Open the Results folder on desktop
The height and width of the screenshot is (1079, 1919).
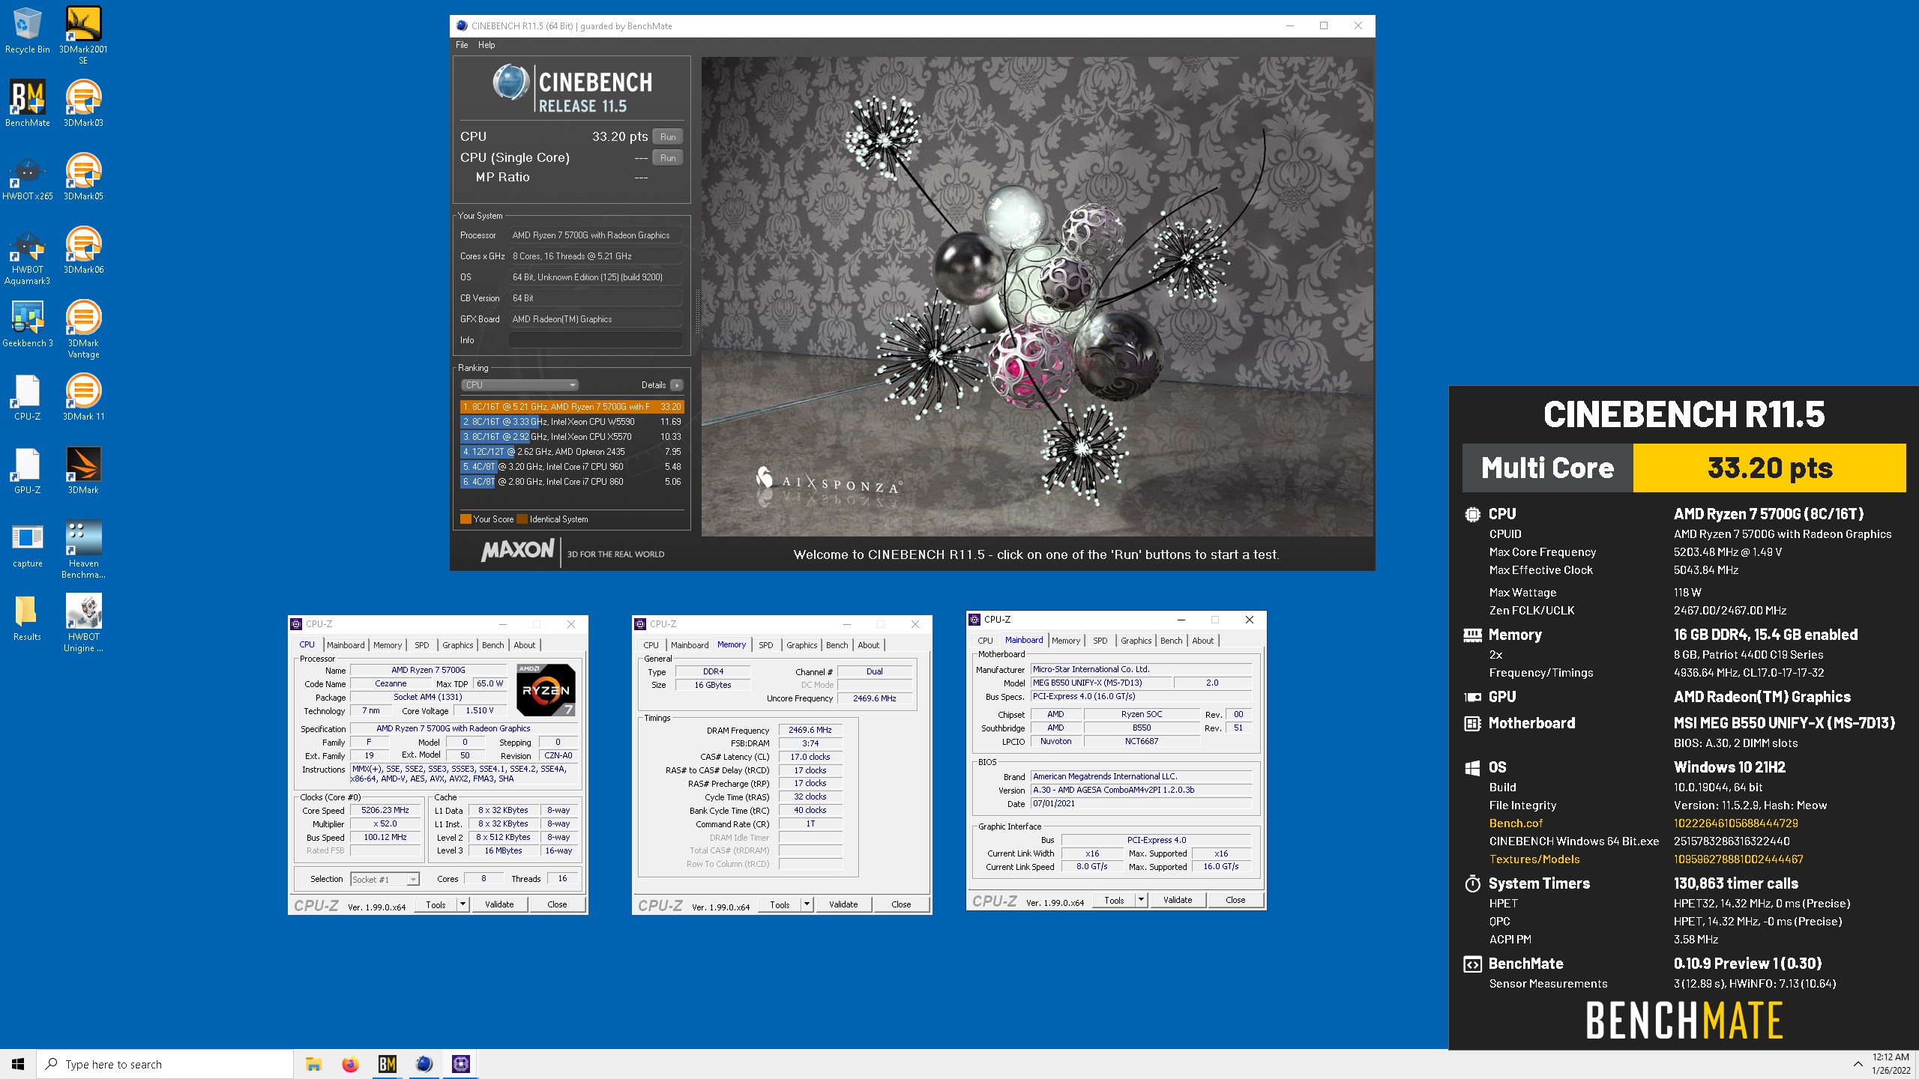click(x=28, y=617)
